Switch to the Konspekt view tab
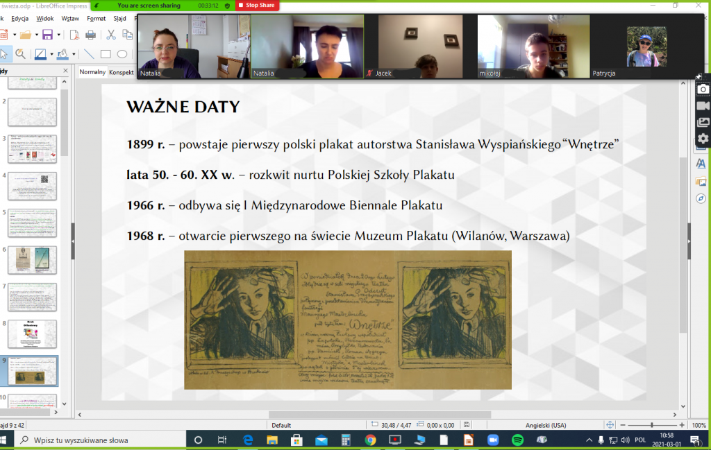The height and width of the screenshot is (450, 711). (x=122, y=72)
